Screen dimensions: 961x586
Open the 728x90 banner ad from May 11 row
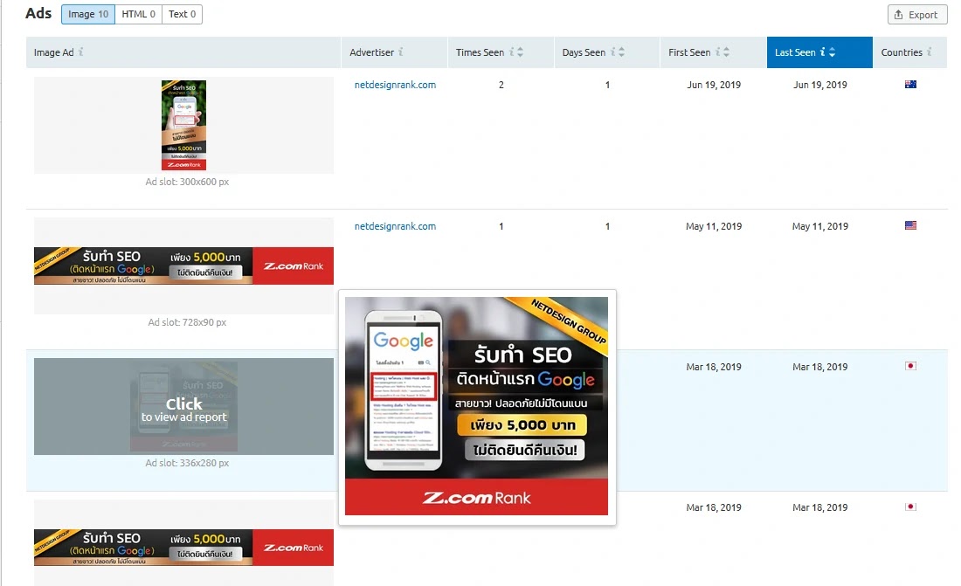click(x=183, y=266)
